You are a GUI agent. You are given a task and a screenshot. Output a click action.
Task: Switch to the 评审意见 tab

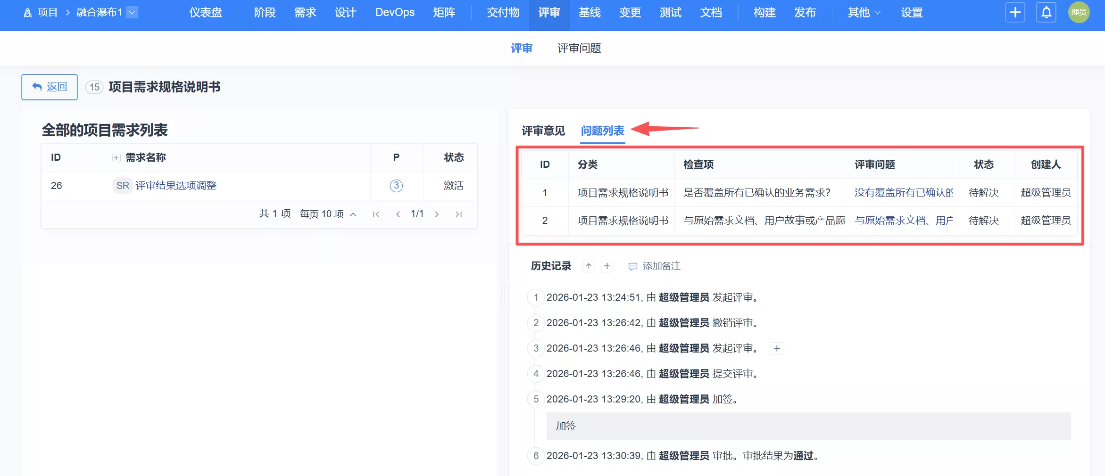click(543, 131)
